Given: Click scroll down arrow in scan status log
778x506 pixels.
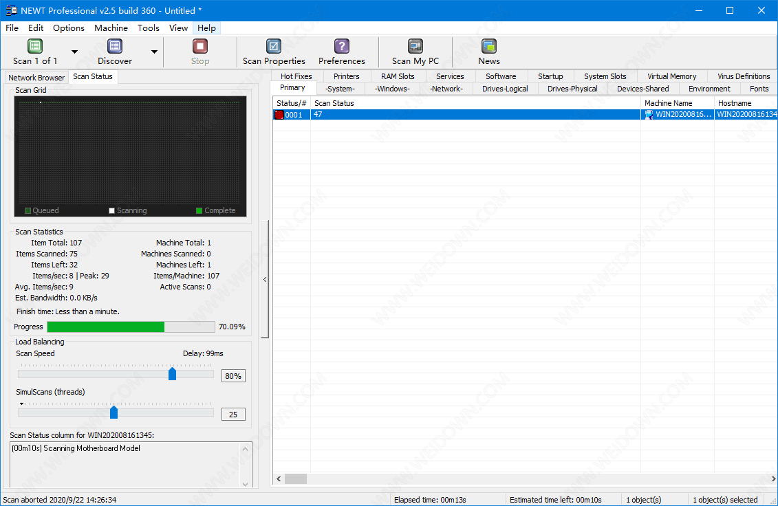Looking at the screenshot, I should click(x=245, y=484).
